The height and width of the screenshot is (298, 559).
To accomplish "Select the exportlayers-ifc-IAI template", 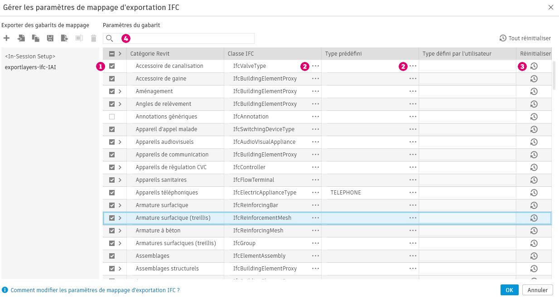I will point(30,67).
